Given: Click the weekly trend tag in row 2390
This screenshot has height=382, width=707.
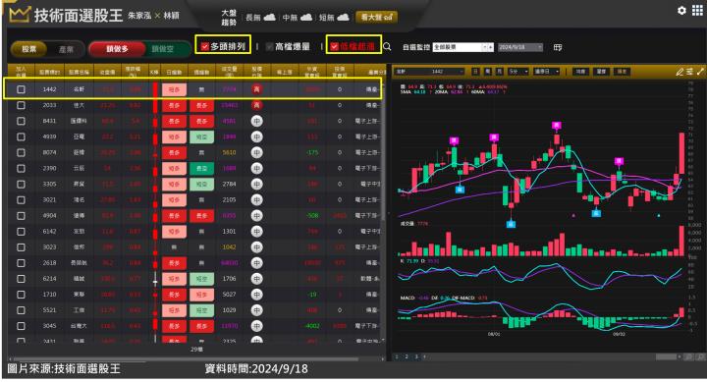Looking at the screenshot, I should click(201, 168).
